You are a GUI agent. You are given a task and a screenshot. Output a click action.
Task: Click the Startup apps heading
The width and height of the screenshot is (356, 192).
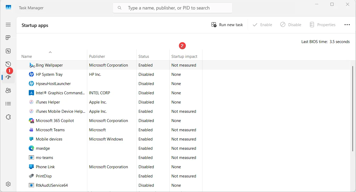click(35, 25)
